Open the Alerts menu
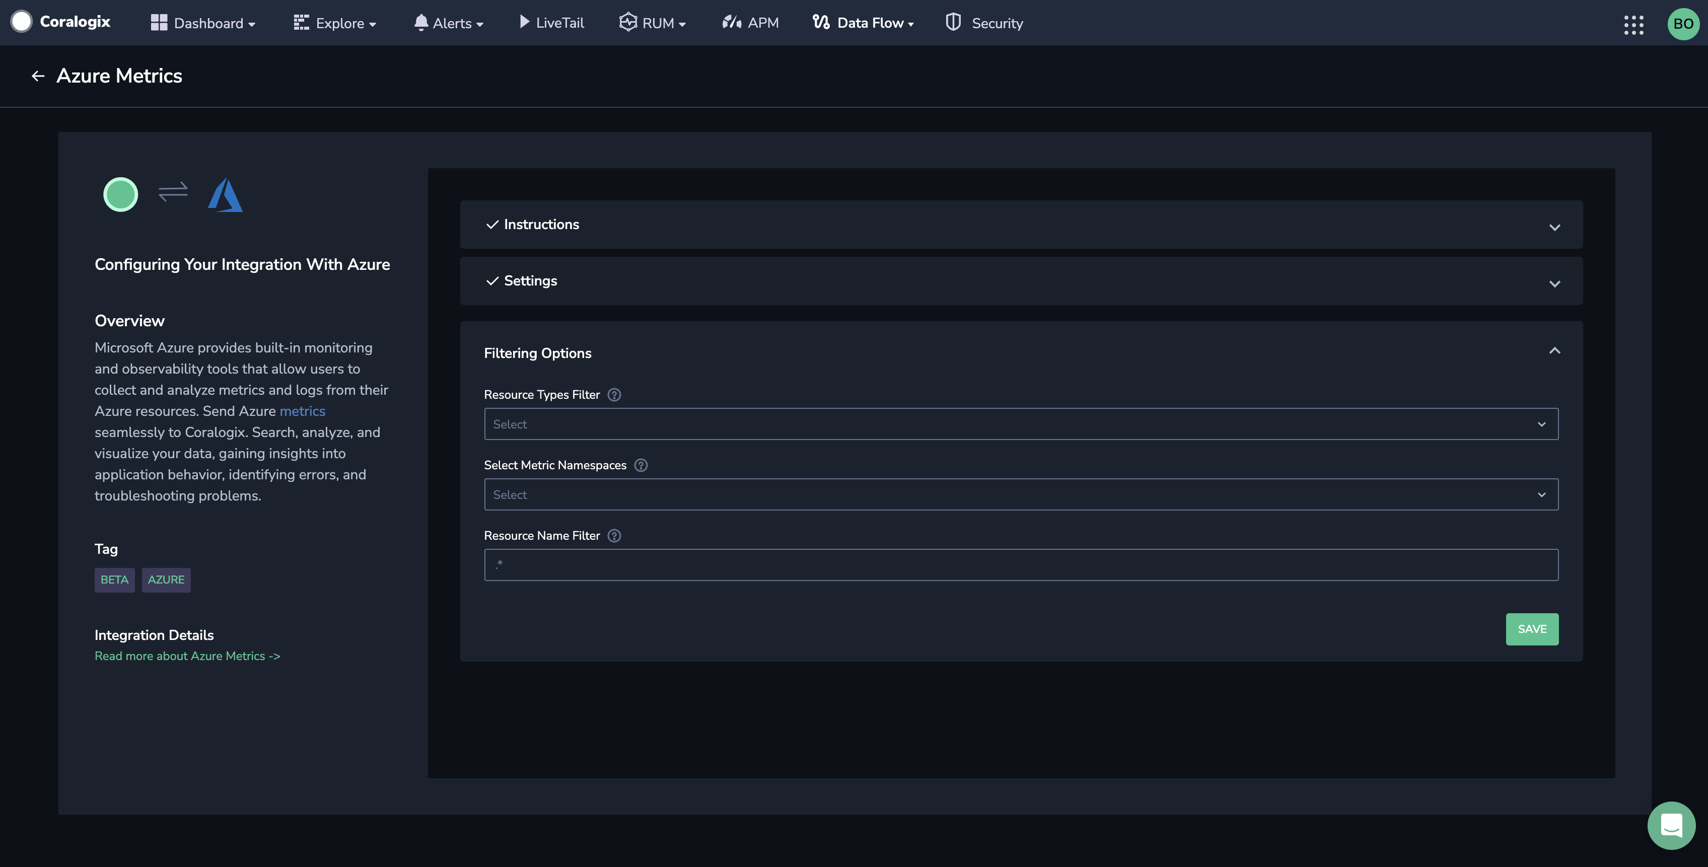 [x=448, y=23]
